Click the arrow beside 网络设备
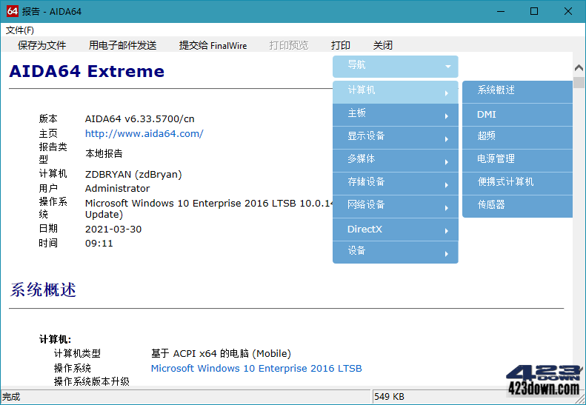This screenshot has height=405, width=586. [447, 208]
